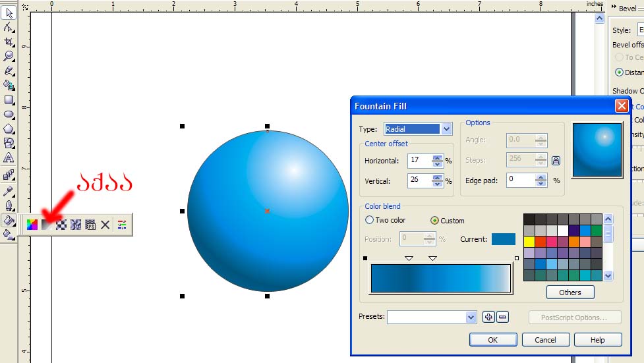The width and height of the screenshot is (644, 363).
Task: Select the gradient end white square handle
Action: (x=517, y=258)
